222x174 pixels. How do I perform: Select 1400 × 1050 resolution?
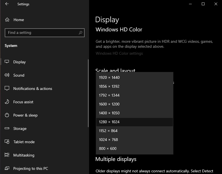click(x=135, y=113)
